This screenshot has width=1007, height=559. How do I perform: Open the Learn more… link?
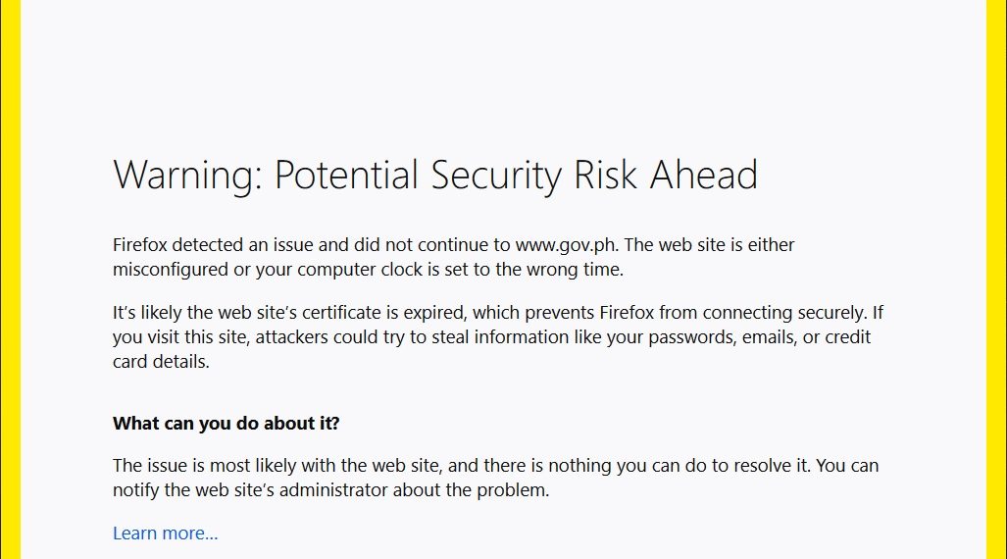tap(165, 534)
